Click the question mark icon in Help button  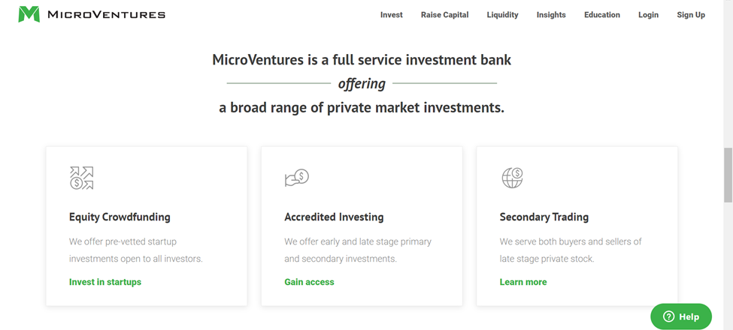[668, 316]
